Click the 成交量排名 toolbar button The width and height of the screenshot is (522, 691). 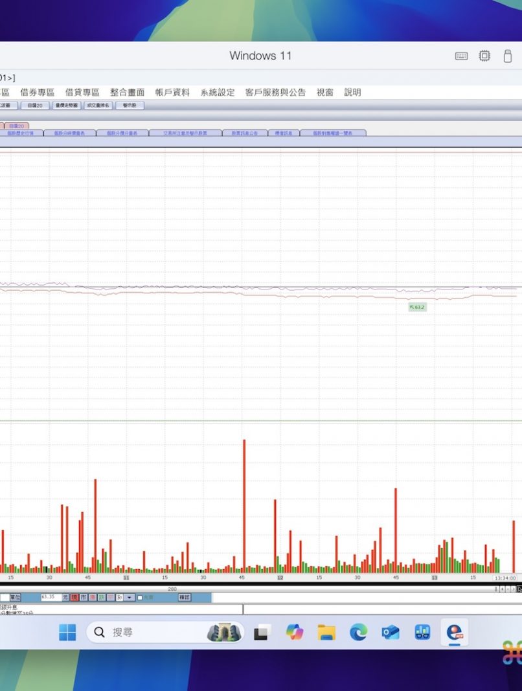click(98, 105)
